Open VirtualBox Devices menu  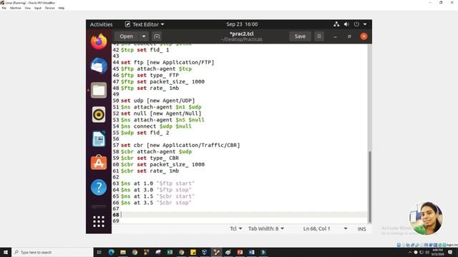[x=49, y=8]
